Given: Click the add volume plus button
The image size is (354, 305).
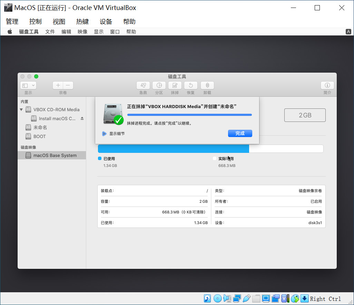Looking at the screenshot, I should 58,85.
